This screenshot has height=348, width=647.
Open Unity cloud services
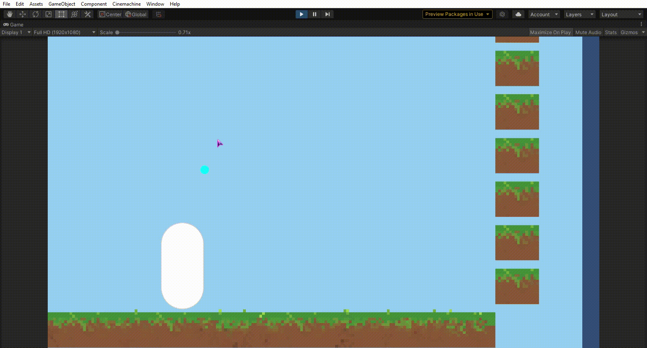[x=518, y=14]
